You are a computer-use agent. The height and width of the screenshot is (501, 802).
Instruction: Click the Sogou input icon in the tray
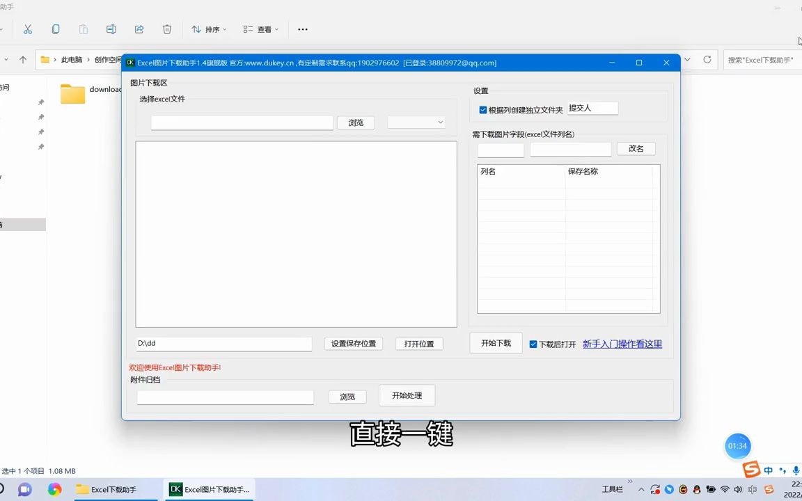(769, 489)
